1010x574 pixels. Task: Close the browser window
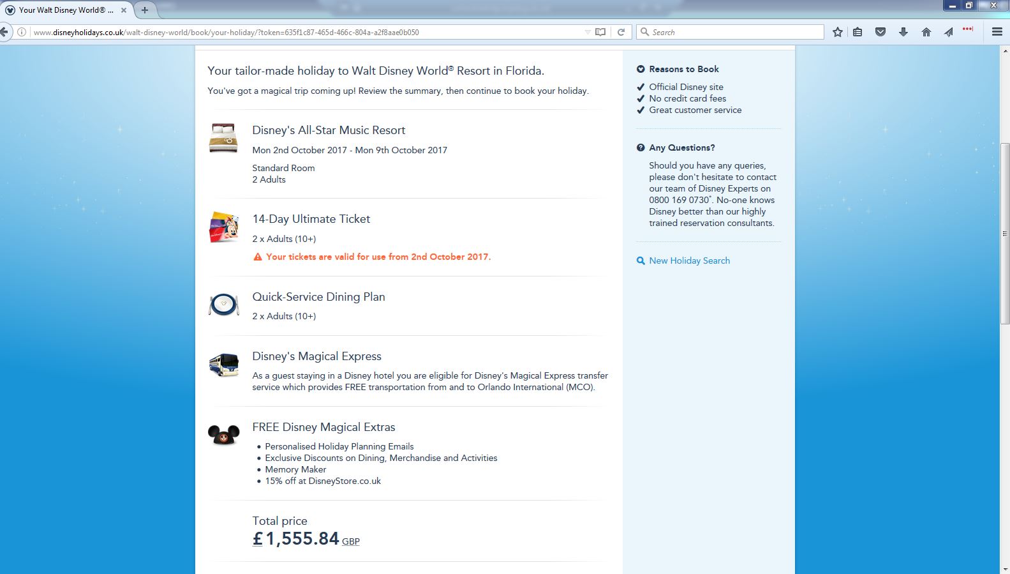[x=993, y=5]
